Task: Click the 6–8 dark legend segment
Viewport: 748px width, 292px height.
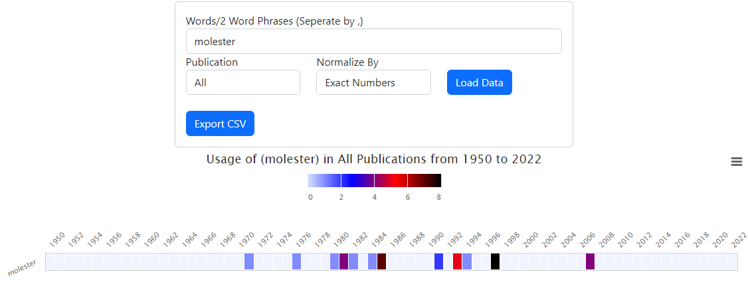Action: pyautogui.click(x=424, y=181)
